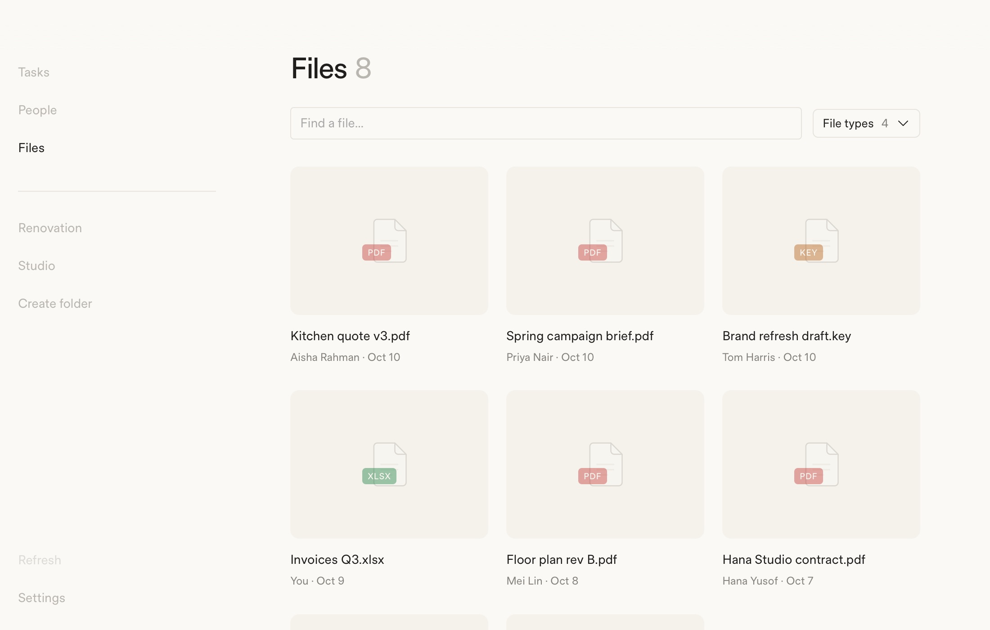
Task: Click the Files 8 page heading
Action: click(x=331, y=68)
